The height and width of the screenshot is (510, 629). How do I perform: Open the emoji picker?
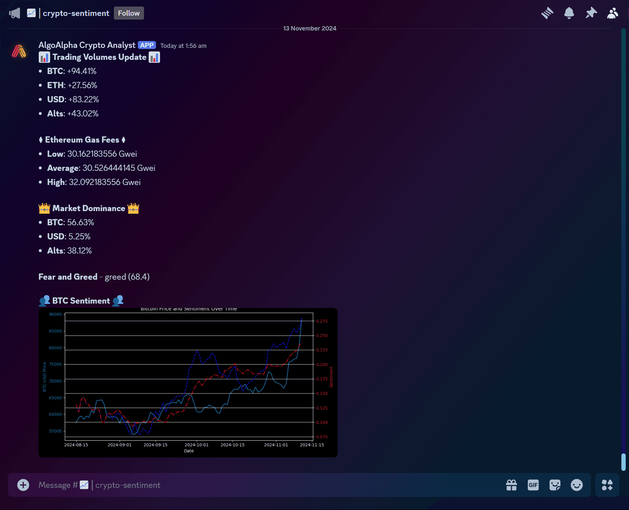(x=577, y=485)
